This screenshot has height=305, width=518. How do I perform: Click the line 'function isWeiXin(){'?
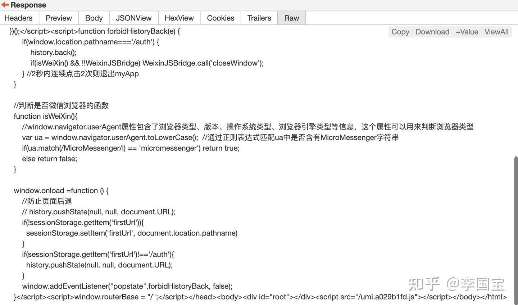(46, 116)
